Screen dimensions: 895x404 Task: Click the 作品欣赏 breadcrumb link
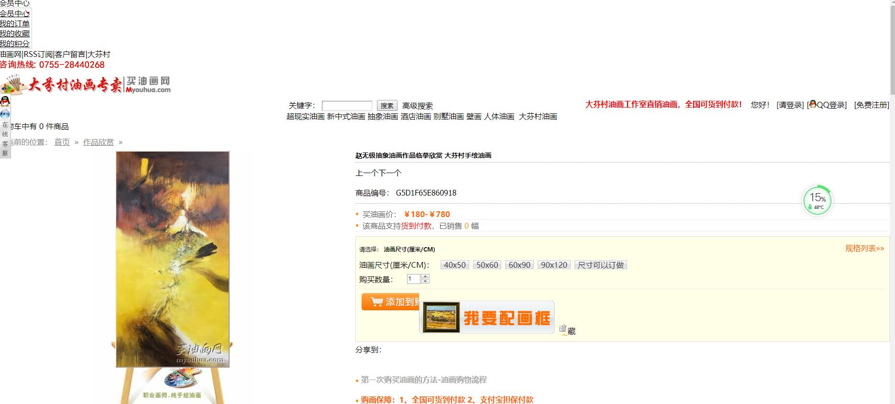(x=99, y=142)
